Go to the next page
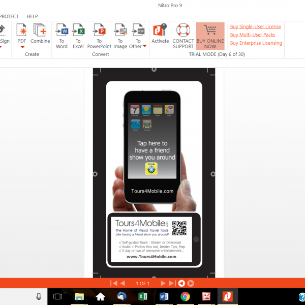305x305 pixels. (163, 283)
